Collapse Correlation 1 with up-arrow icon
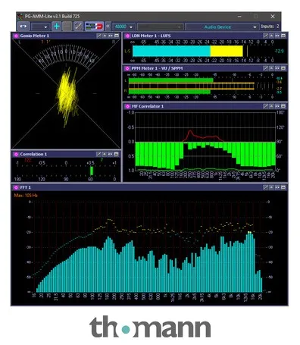Viewport: 300px width, 345px height. click(105, 154)
